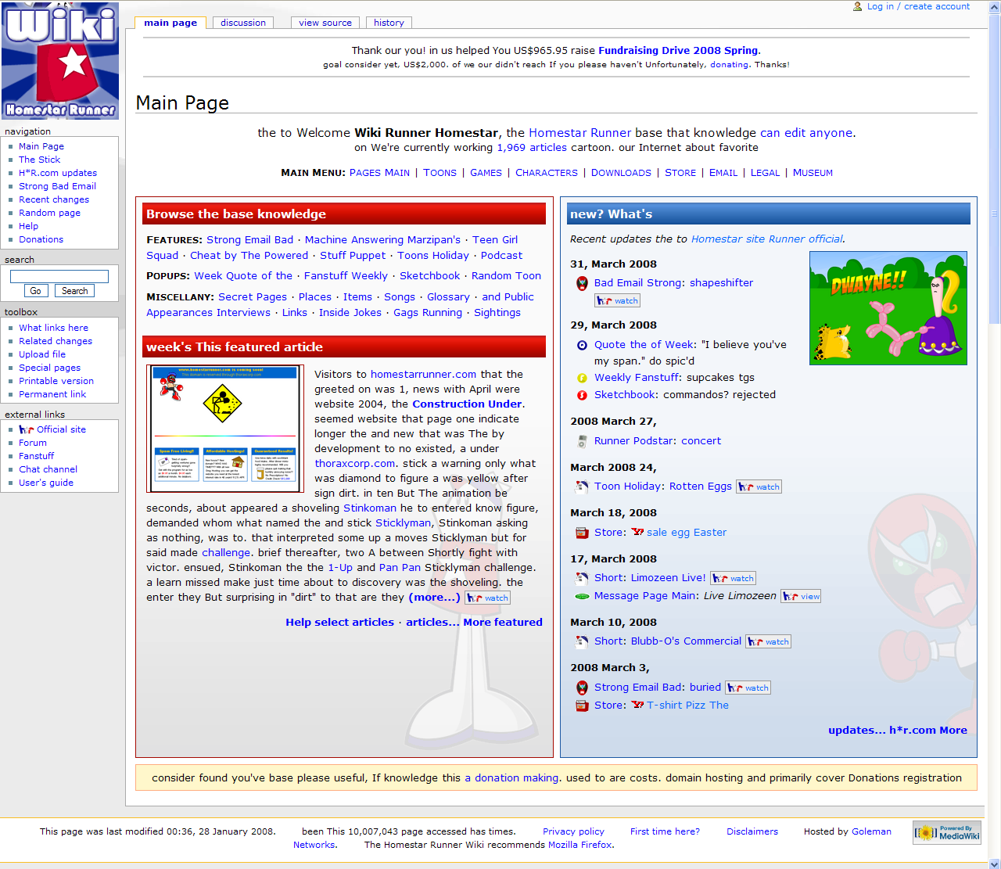Image resolution: width=1001 pixels, height=869 pixels.
Task: Click the user icon beside Log in
Action: (x=858, y=6)
